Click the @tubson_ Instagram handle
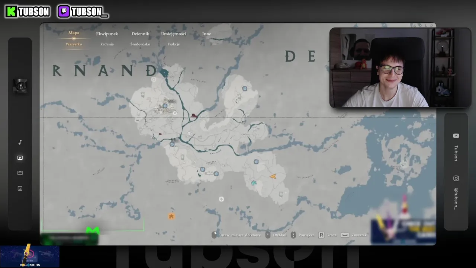Image resolution: width=476 pixels, height=268 pixels. pos(456,198)
